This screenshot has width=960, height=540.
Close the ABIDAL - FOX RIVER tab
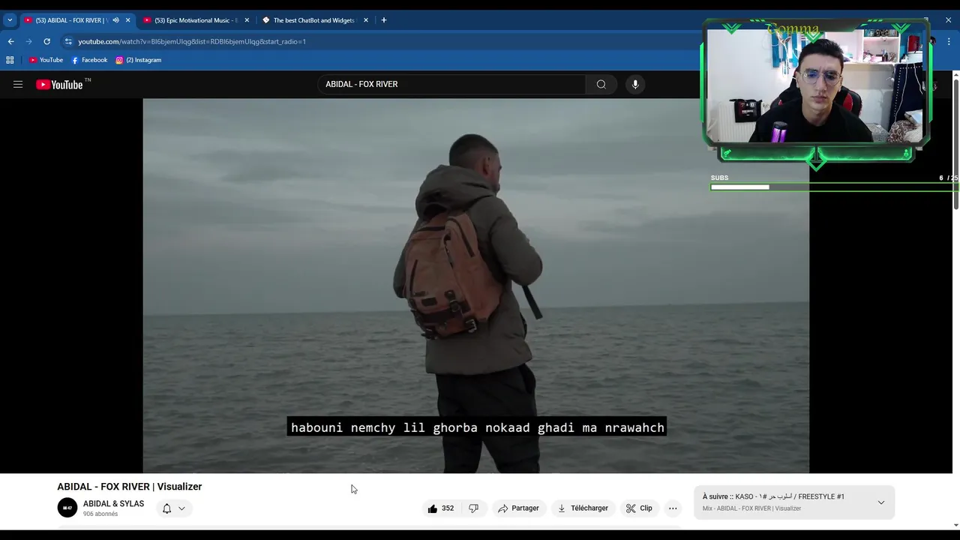tap(127, 20)
